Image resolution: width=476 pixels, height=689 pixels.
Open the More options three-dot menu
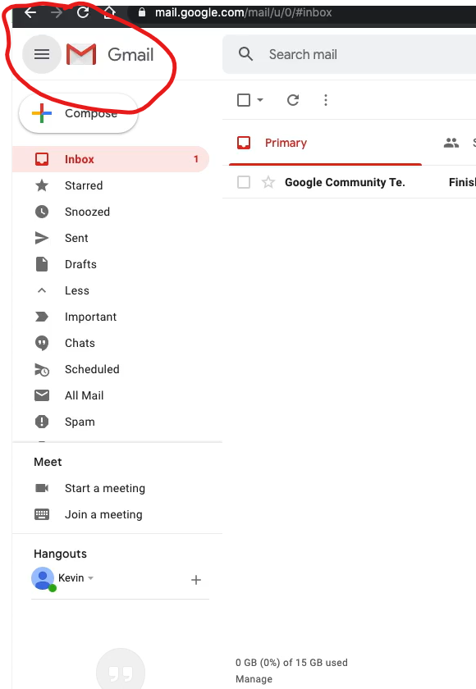(x=326, y=100)
